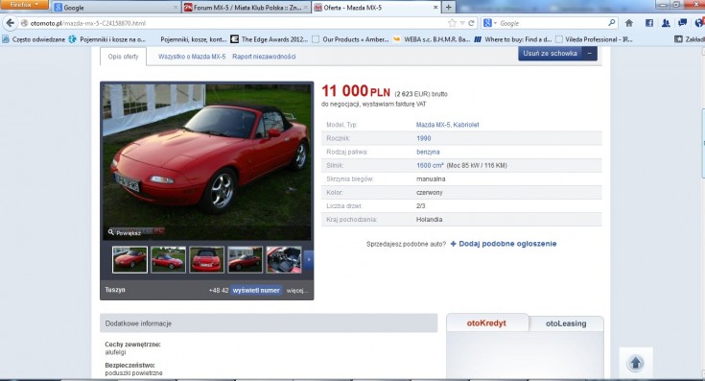Click the Holandia country of origin value

pos(430,219)
